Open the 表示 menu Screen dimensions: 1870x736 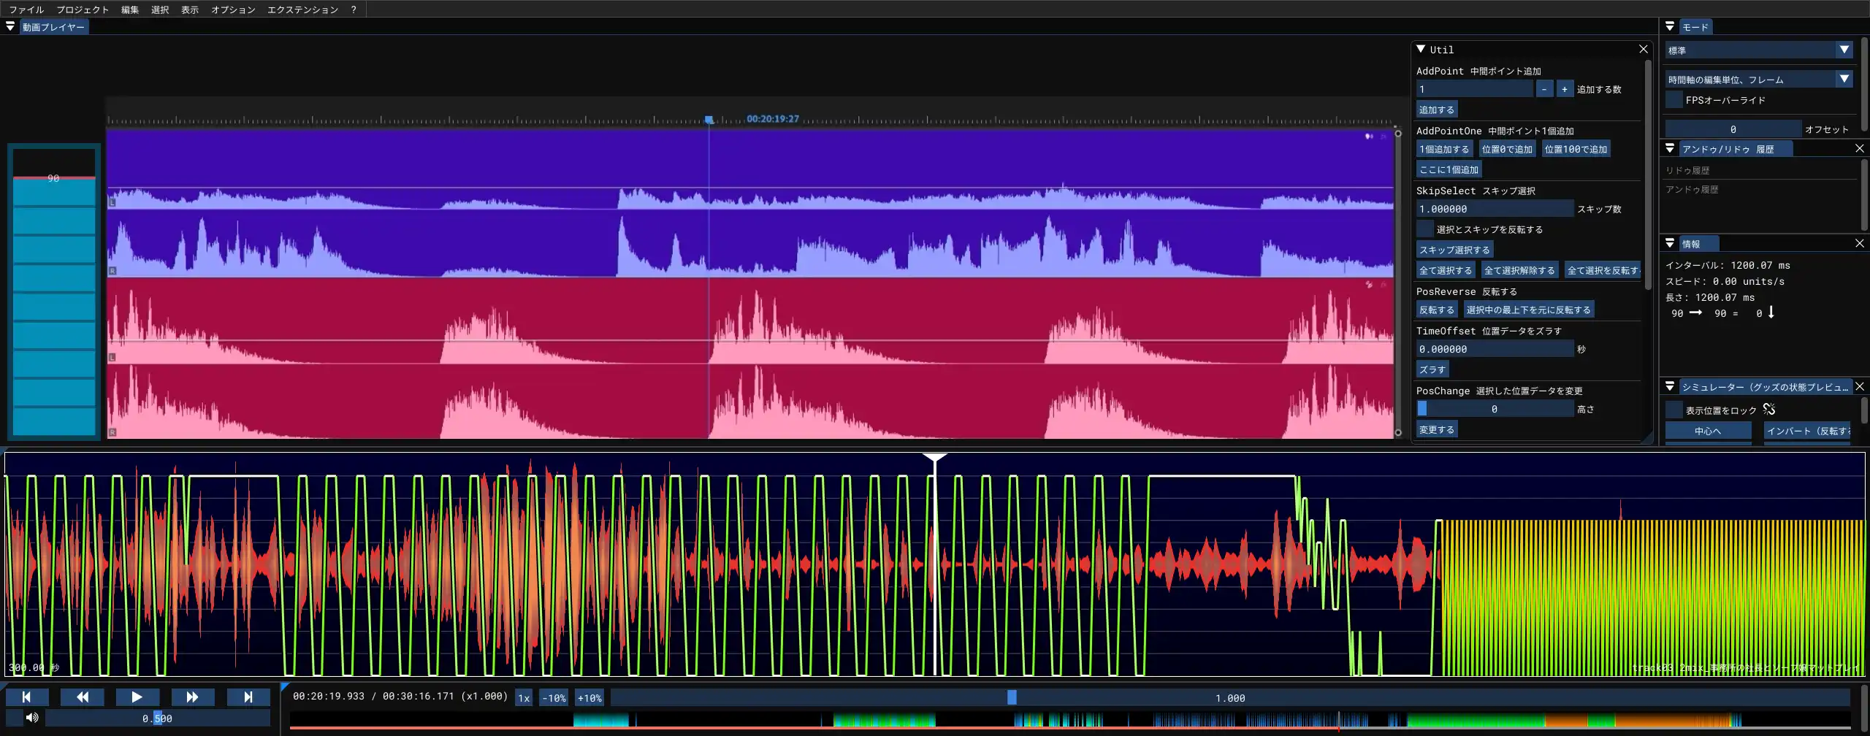tap(190, 9)
